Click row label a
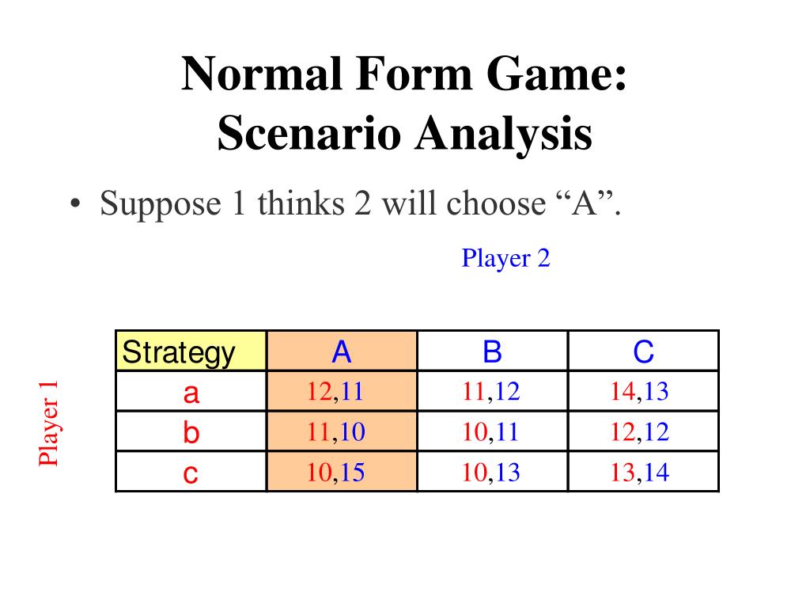Screen dimensions: 810x608 (191, 391)
